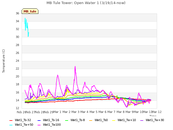Click the magenta Wat1_Tw100 legend swatch
This screenshot has width=173, height=130.
[39, 125]
